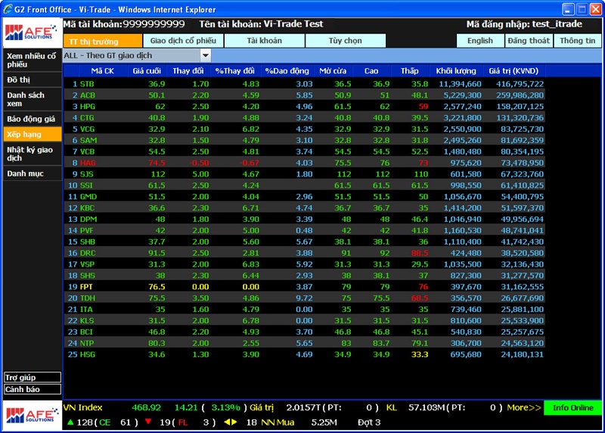The width and height of the screenshot is (605, 433).
Task: Sort by Giá trị (KVND) column header
Action: pyautogui.click(x=513, y=70)
